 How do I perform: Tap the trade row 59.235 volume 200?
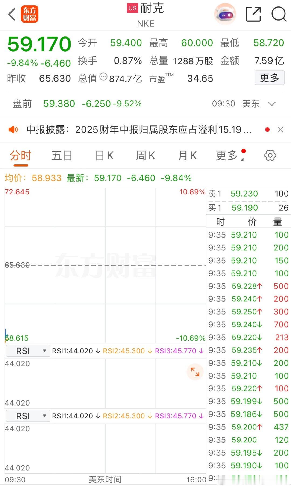pos(248,350)
